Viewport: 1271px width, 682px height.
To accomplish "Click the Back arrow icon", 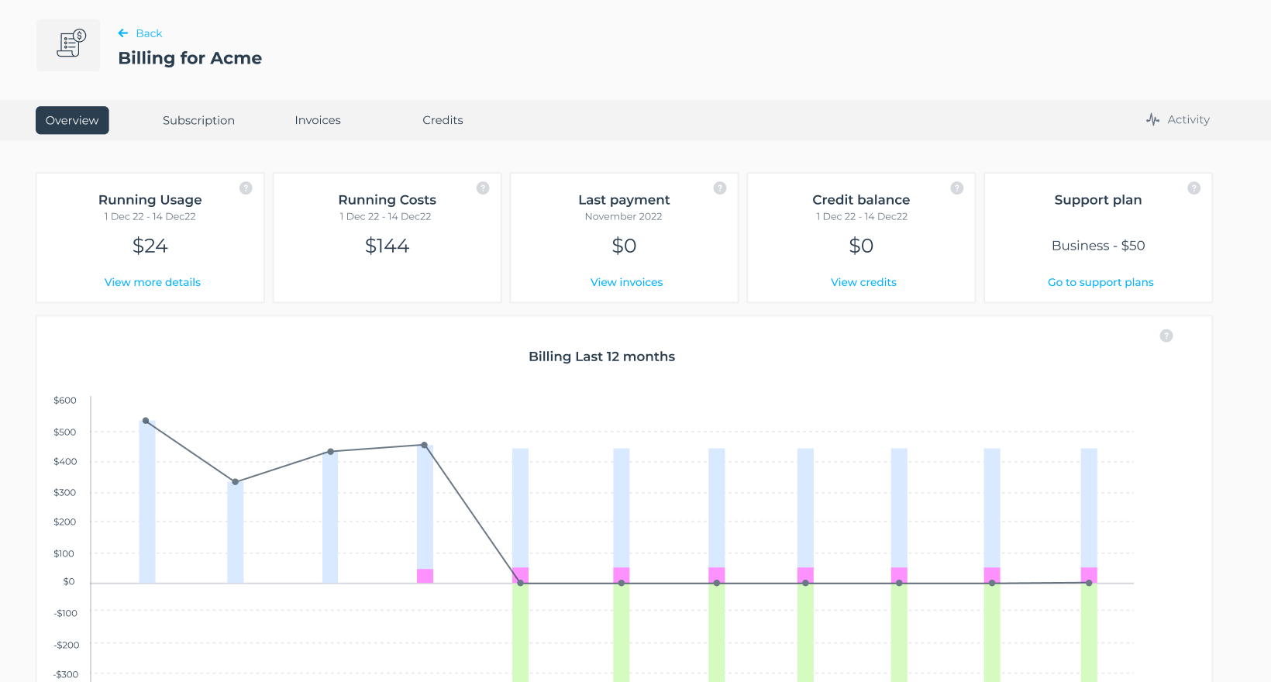I will tap(122, 33).
